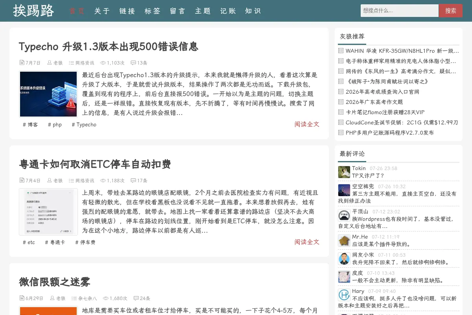Open the 挨踢路 site logo
472x315 pixels.
[x=33, y=11]
